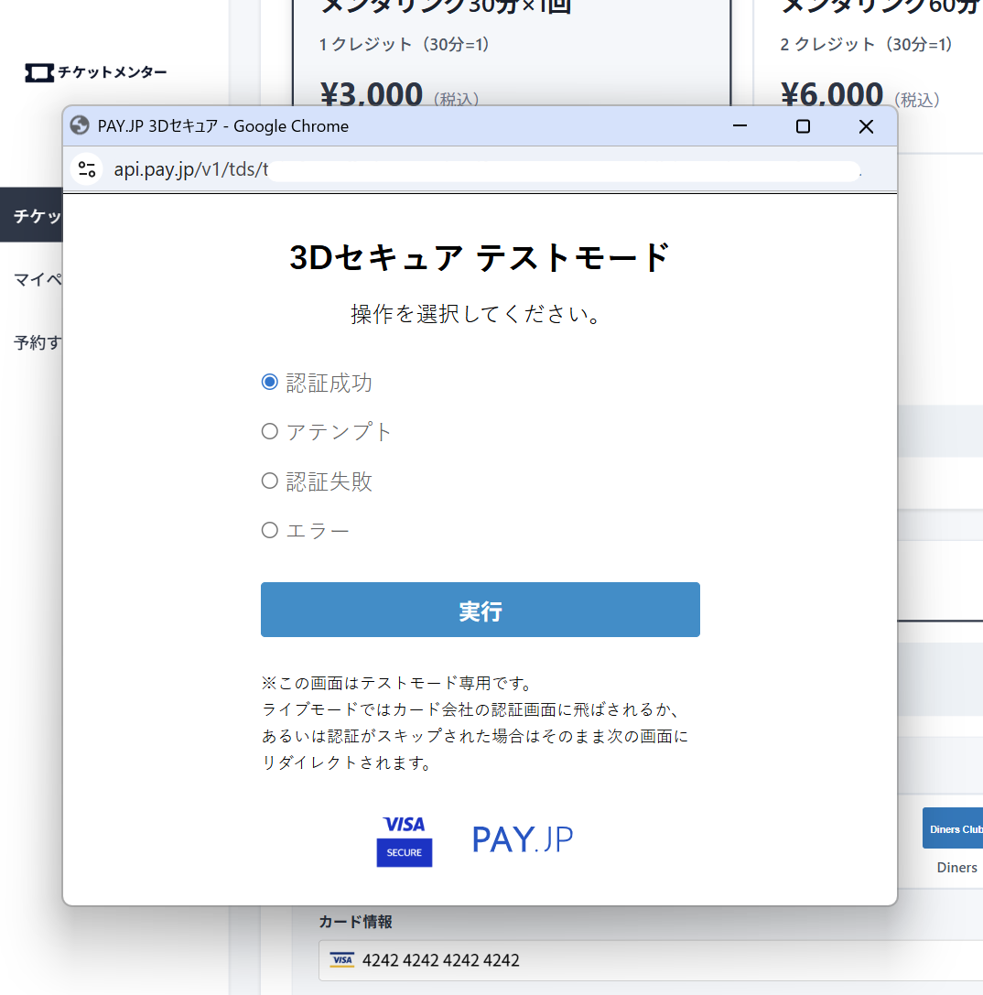
Task: Select the エラー radio option
Action: [x=270, y=530]
